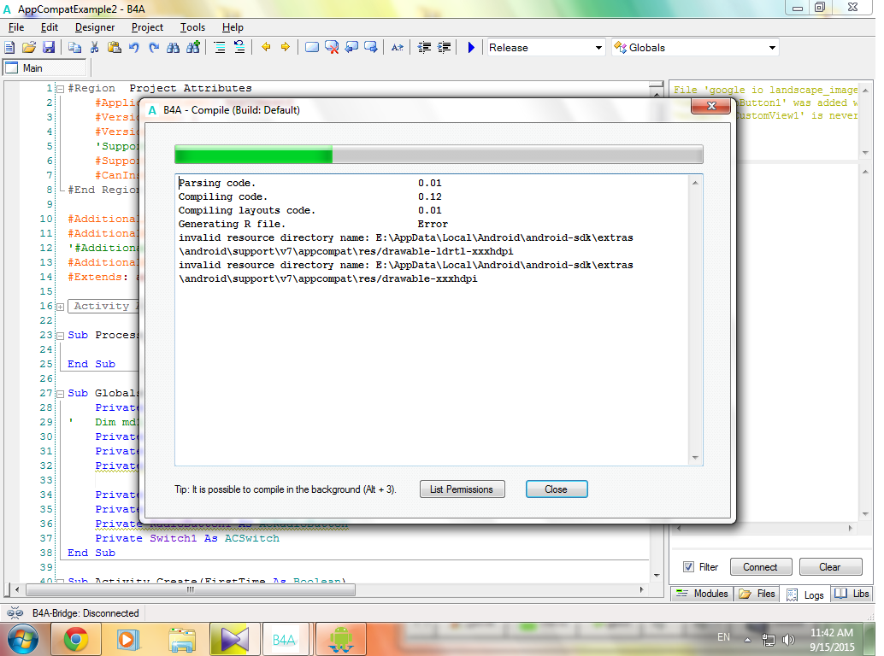Click the New file toolbar icon
This screenshot has height=656, width=884.
click(x=10, y=48)
